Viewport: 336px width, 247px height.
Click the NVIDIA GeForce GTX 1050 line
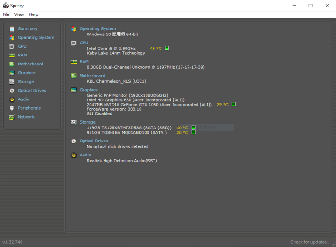[149, 105]
